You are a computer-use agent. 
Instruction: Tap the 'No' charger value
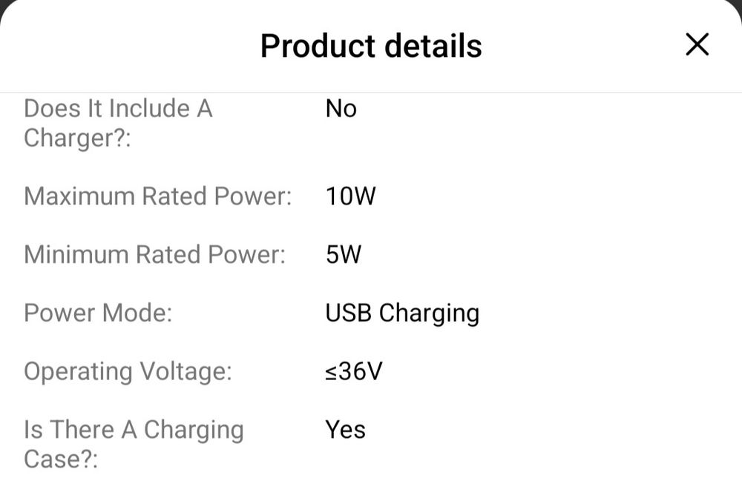341,109
